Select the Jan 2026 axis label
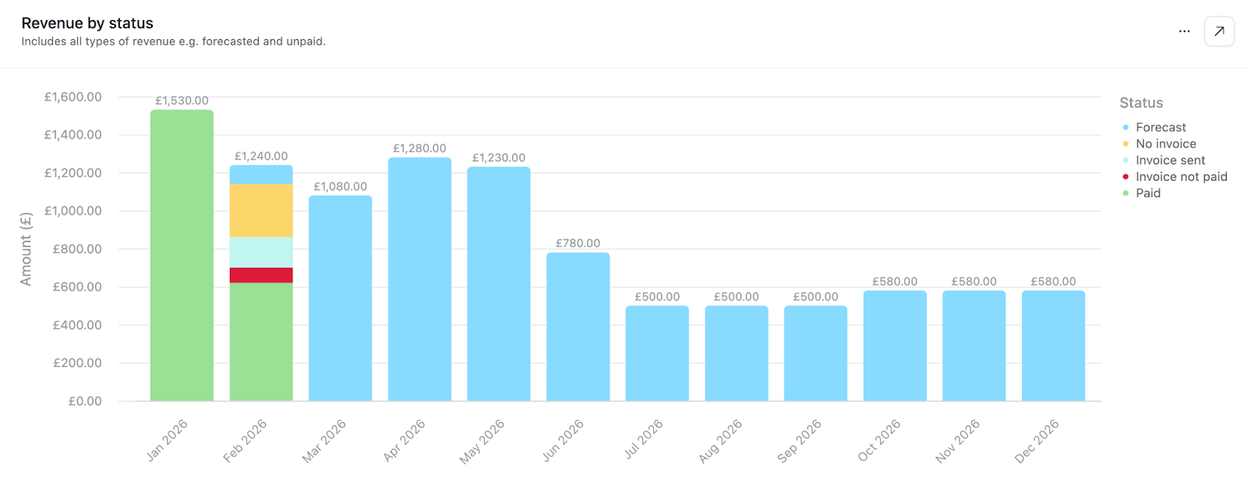Viewport: 1247px width, 487px height. [x=168, y=441]
